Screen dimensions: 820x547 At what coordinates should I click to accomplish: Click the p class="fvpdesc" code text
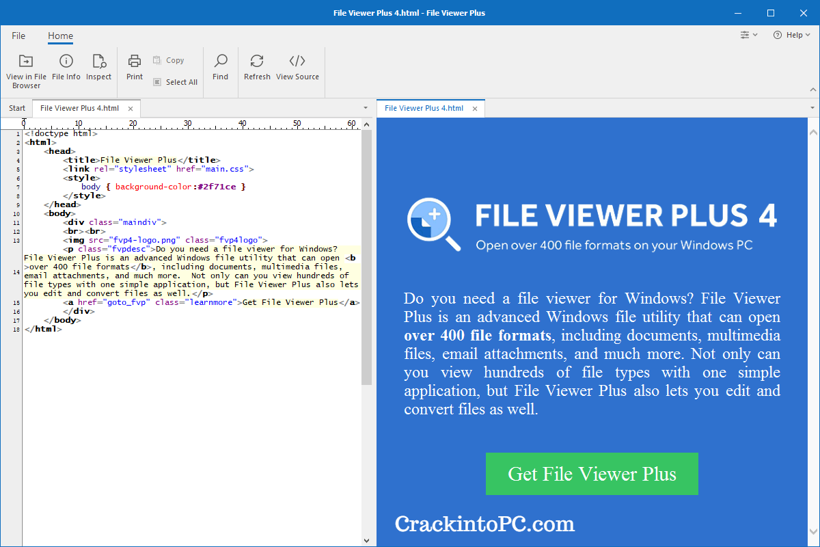point(191,271)
